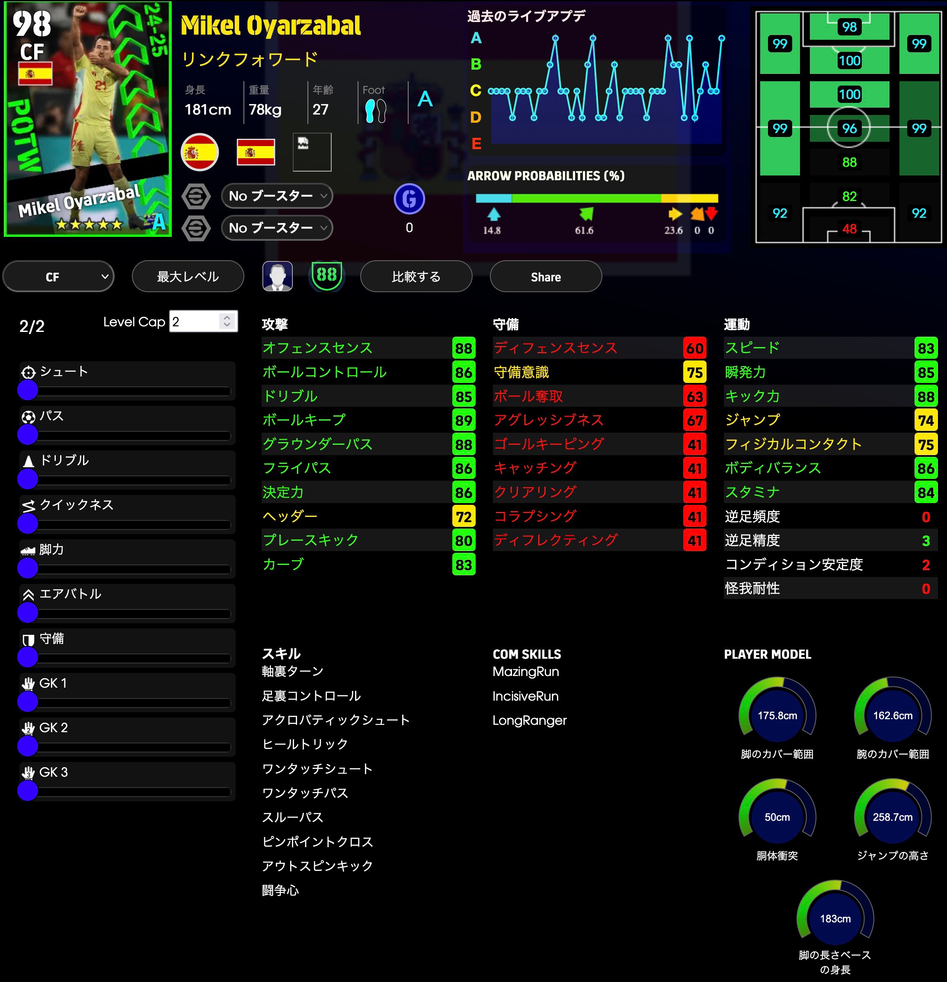Click the 48 goalkeeper position on pitch
Image resolution: width=947 pixels, height=982 pixels.
pos(849,229)
